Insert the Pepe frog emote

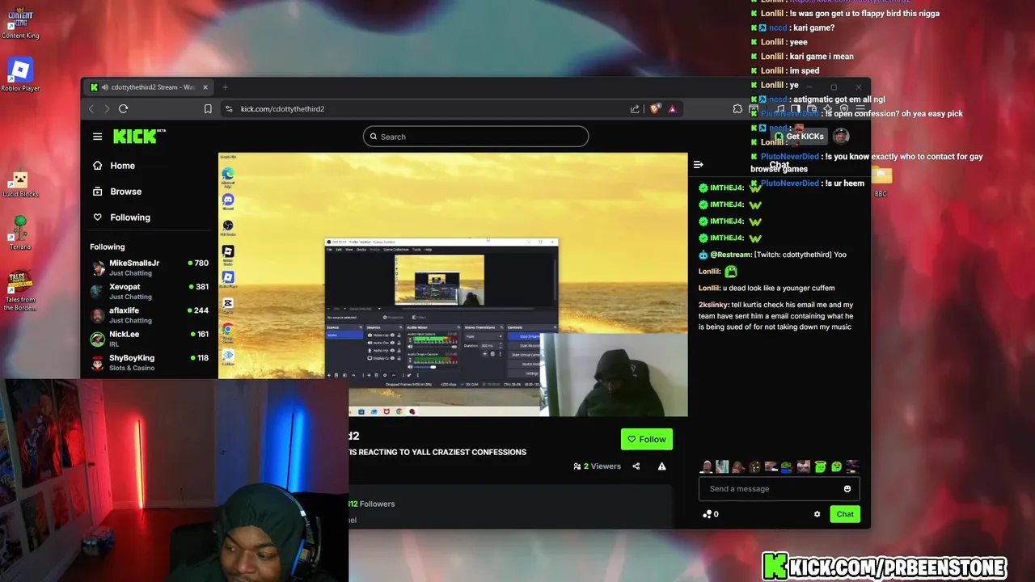[787, 466]
